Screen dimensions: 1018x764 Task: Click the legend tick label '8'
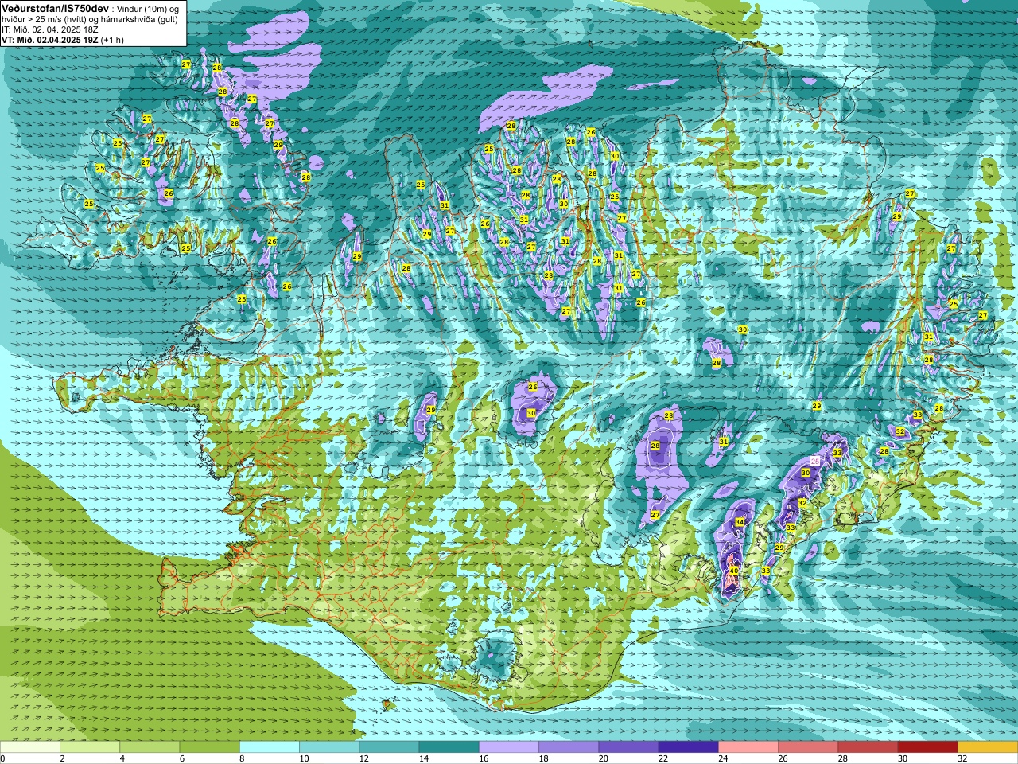click(x=240, y=758)
